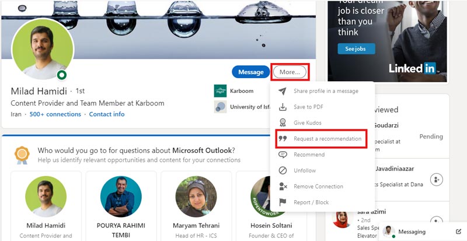Open the 500+ connections link
The width and height of the screenshot is (467, 241).
click(55, 114)
